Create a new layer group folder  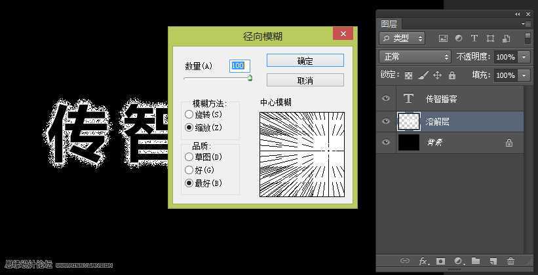click(x=476, y=261)
